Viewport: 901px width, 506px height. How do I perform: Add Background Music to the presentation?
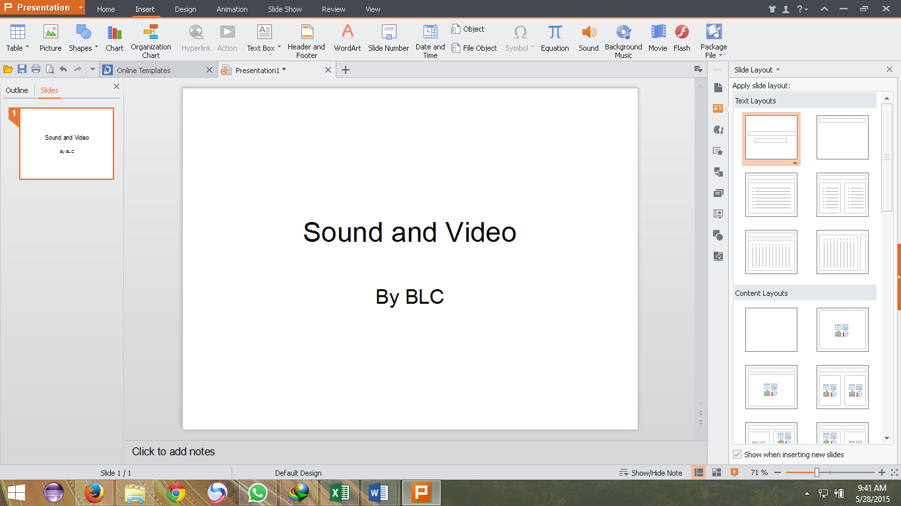[x=623, y=40]
